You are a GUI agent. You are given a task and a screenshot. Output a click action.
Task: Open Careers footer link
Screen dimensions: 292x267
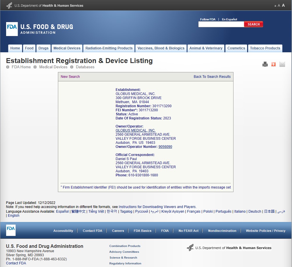coord(118,231)
